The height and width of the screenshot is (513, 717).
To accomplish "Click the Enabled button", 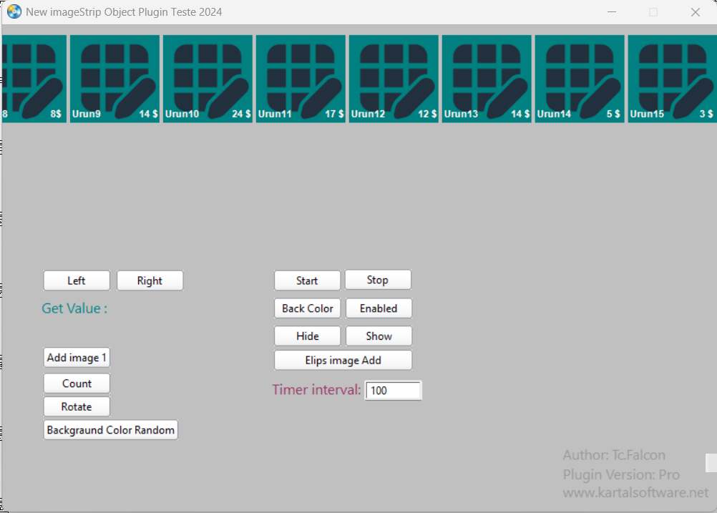I will coord(379,308).
